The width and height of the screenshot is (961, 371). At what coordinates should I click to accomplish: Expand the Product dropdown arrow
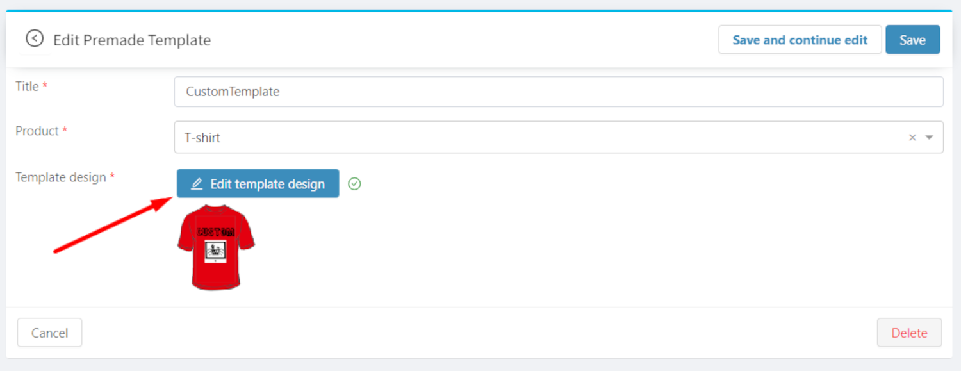click(x=929, y=138)
